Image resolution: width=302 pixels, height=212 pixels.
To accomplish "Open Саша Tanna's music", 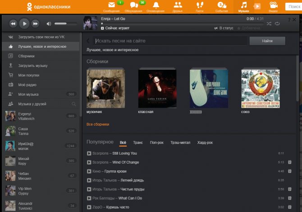I will point(41,131).
